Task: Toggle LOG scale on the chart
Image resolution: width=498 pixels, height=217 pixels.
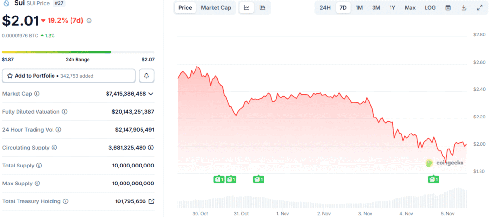Action: click(430, 8)
